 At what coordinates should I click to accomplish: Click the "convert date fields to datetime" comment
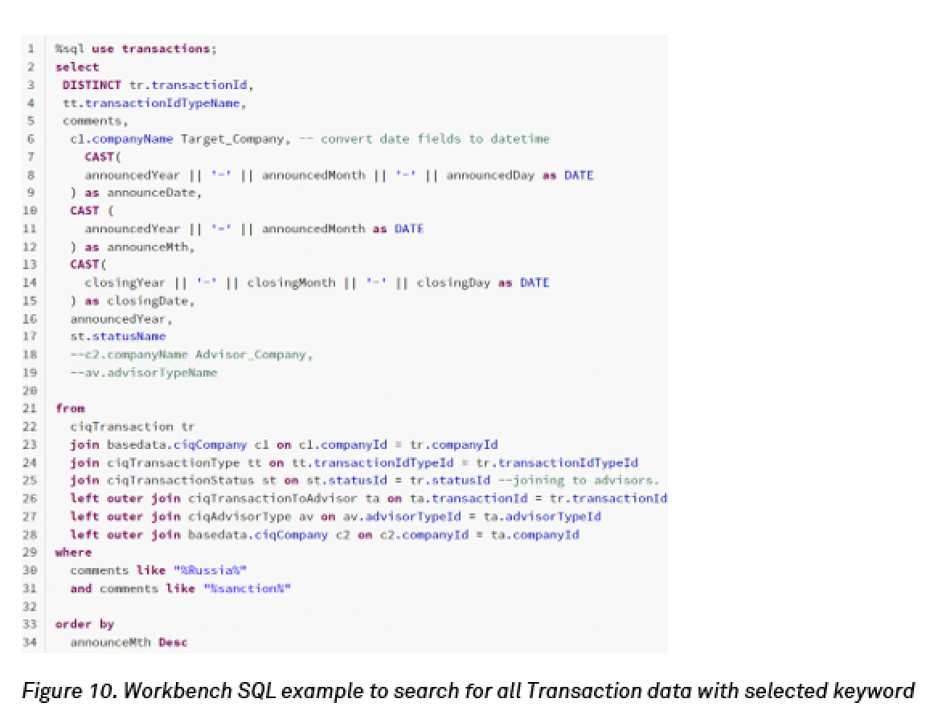[435, 139]
